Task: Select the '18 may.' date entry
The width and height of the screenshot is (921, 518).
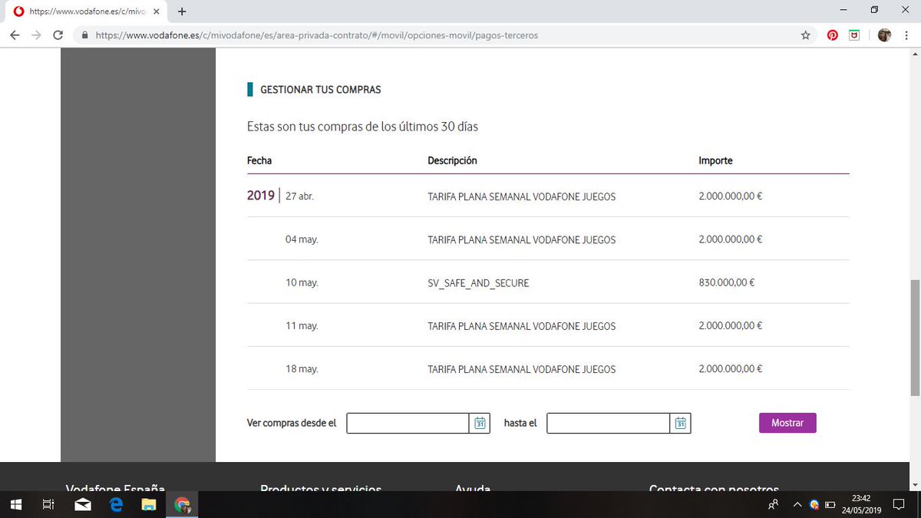Action: pos(302,369)
